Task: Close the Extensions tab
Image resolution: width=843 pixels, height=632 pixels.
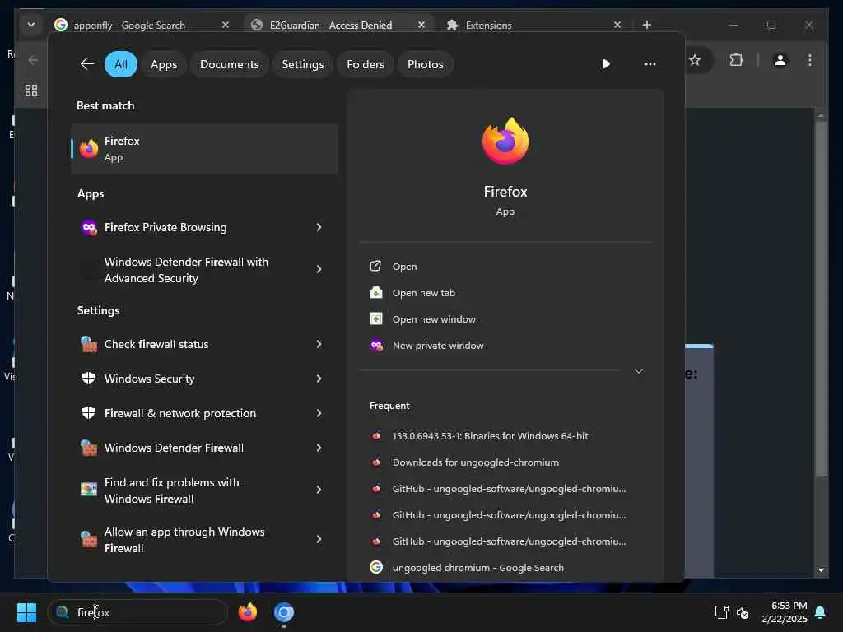Action: [x=617, y=25]
